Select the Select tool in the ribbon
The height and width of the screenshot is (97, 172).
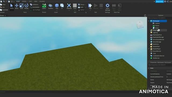pos(12,6)
